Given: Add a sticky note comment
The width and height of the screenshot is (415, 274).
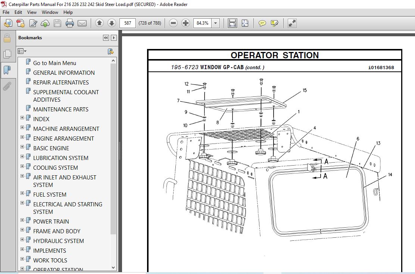Looking at the screenshot, I should [x=262, y=23].
